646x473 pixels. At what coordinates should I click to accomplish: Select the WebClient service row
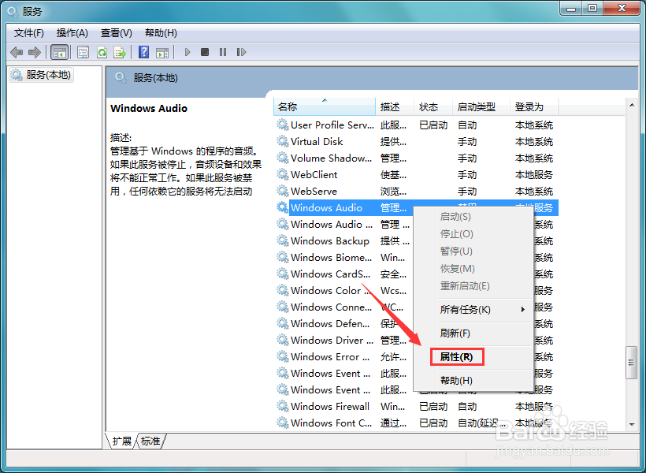416,174
